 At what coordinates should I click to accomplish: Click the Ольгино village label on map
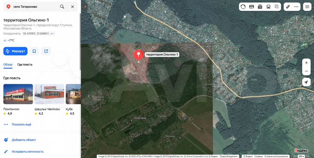(x=140, y=118)
